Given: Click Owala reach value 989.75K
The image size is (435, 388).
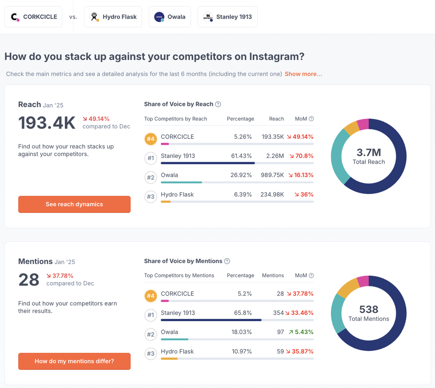Looking at the screenshot, I should [272, 175].
